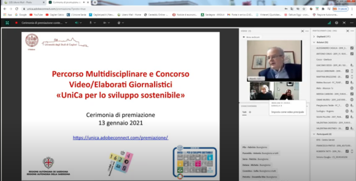Image resolution: width=356 pixels, height=181 pixels.
Task: Click round status icon beside Omar Murru
Action: [x=352, y=100]
